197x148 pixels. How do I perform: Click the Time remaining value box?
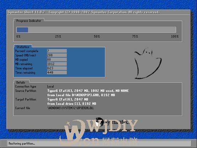pyautogui.click(x=57, y=72)
